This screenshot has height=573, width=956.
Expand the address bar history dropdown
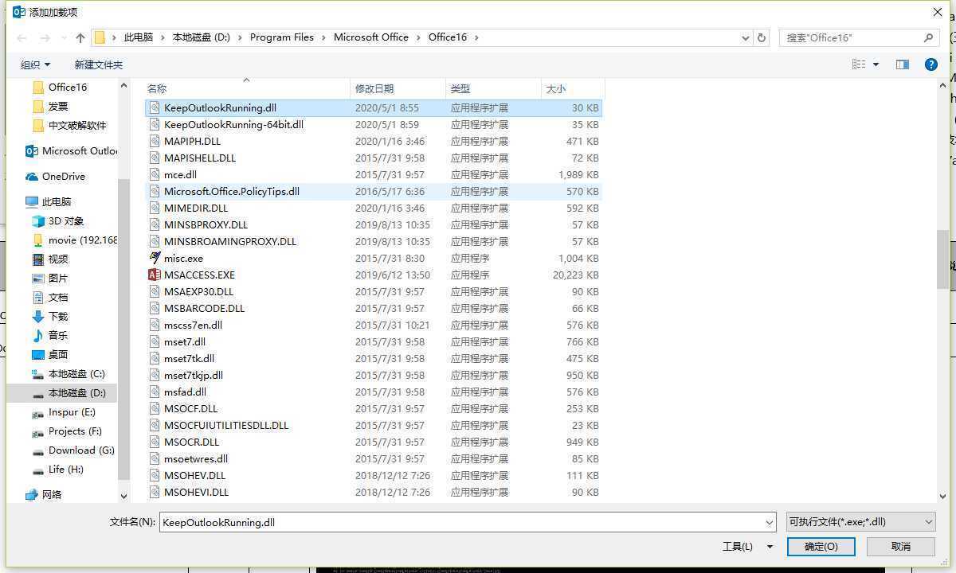coord(746,37)
